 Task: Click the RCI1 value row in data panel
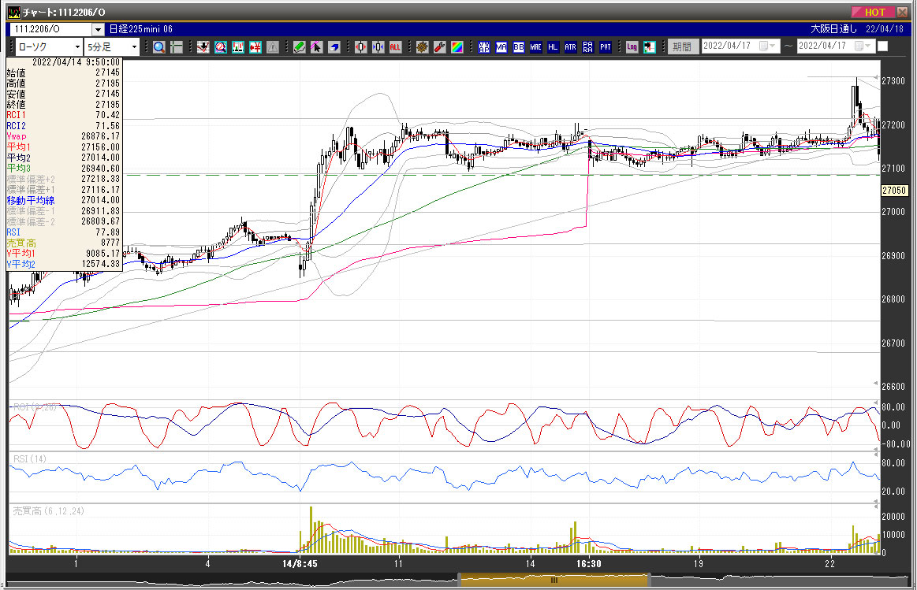tap(63, 115)
